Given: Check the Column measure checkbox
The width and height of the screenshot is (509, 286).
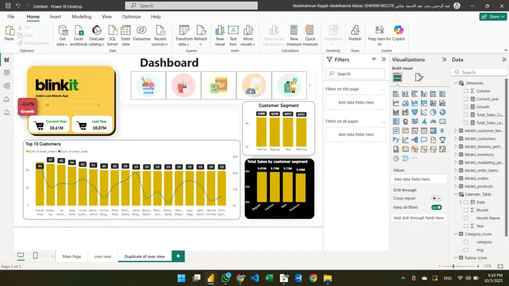Looking at the screenshot, I should pos(466,91).
